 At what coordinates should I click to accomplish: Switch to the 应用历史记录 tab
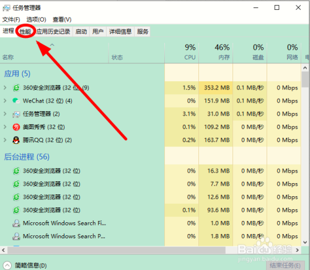[53, 32]
